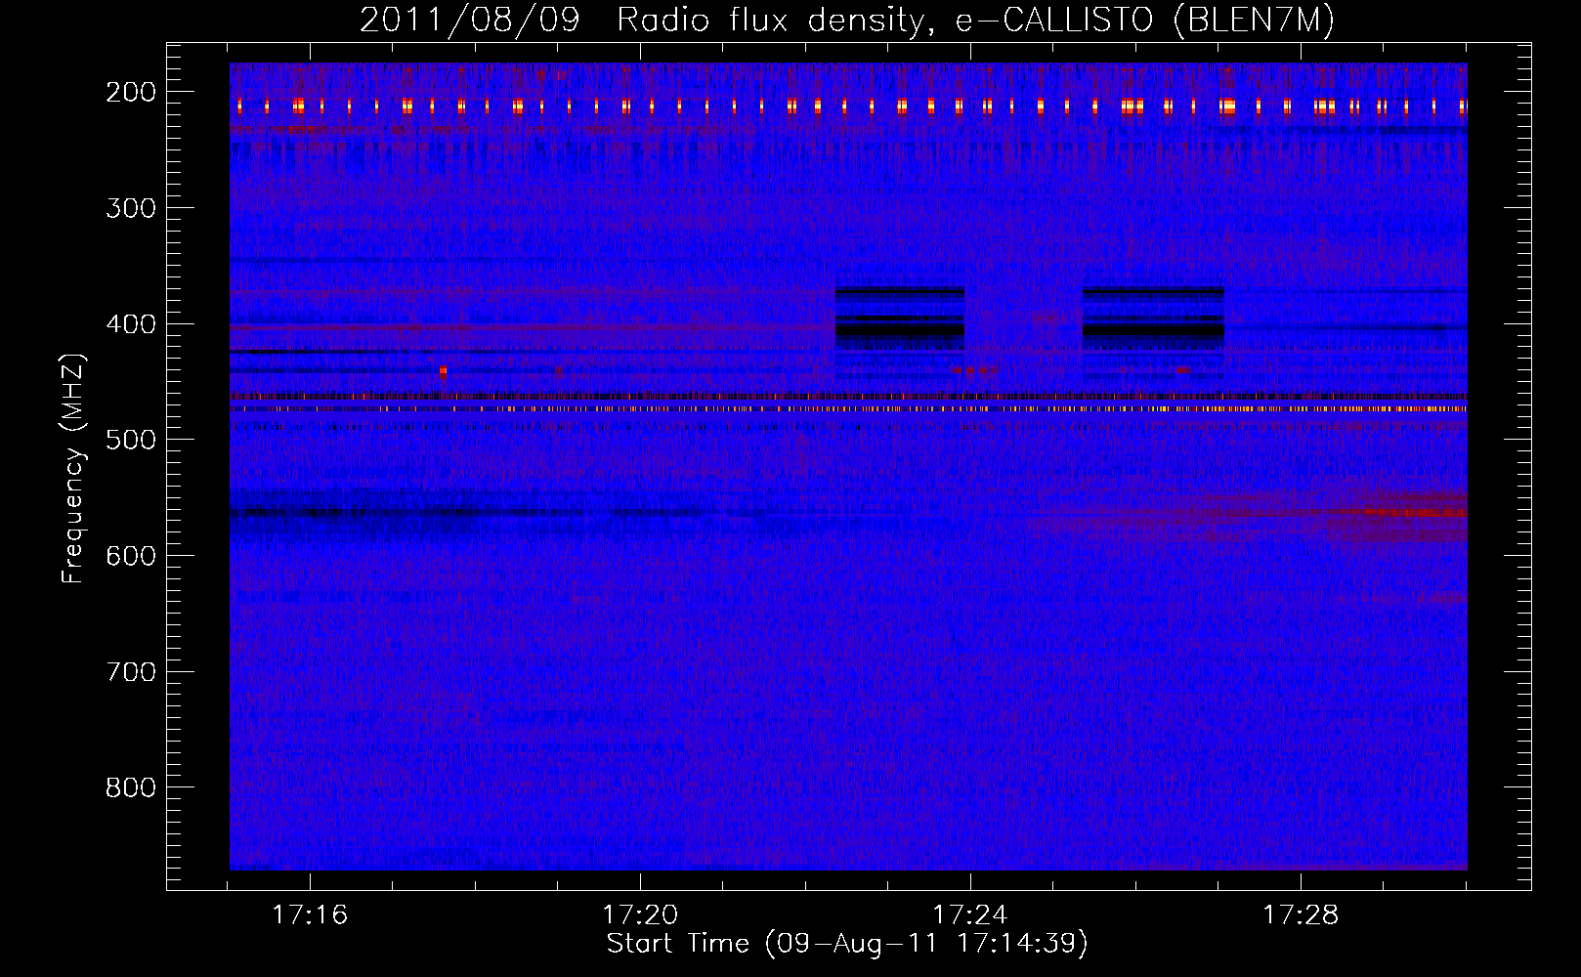Click the 17:24 time tick label
1581x977 pixels.
[970, 915]
